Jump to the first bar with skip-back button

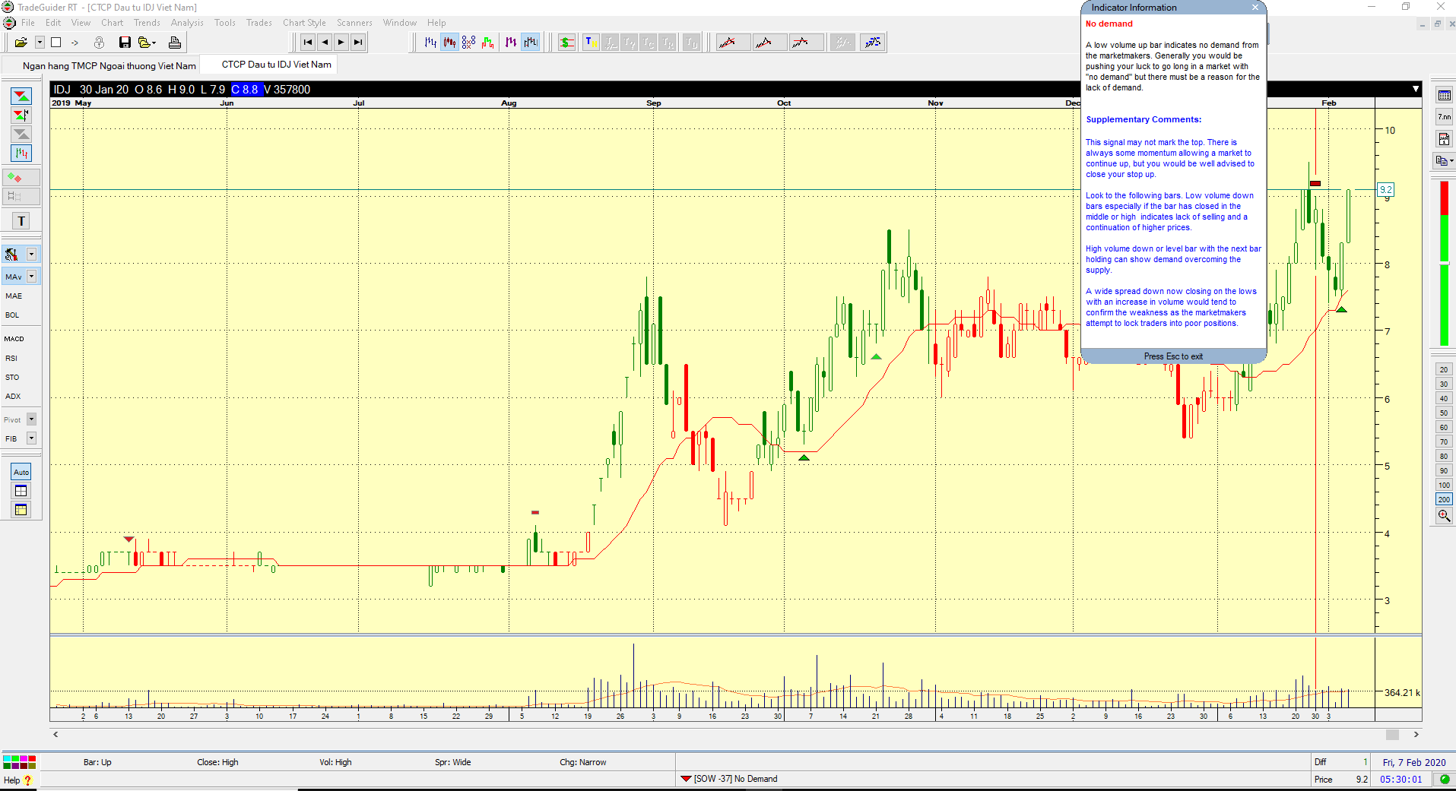[308, 43]
